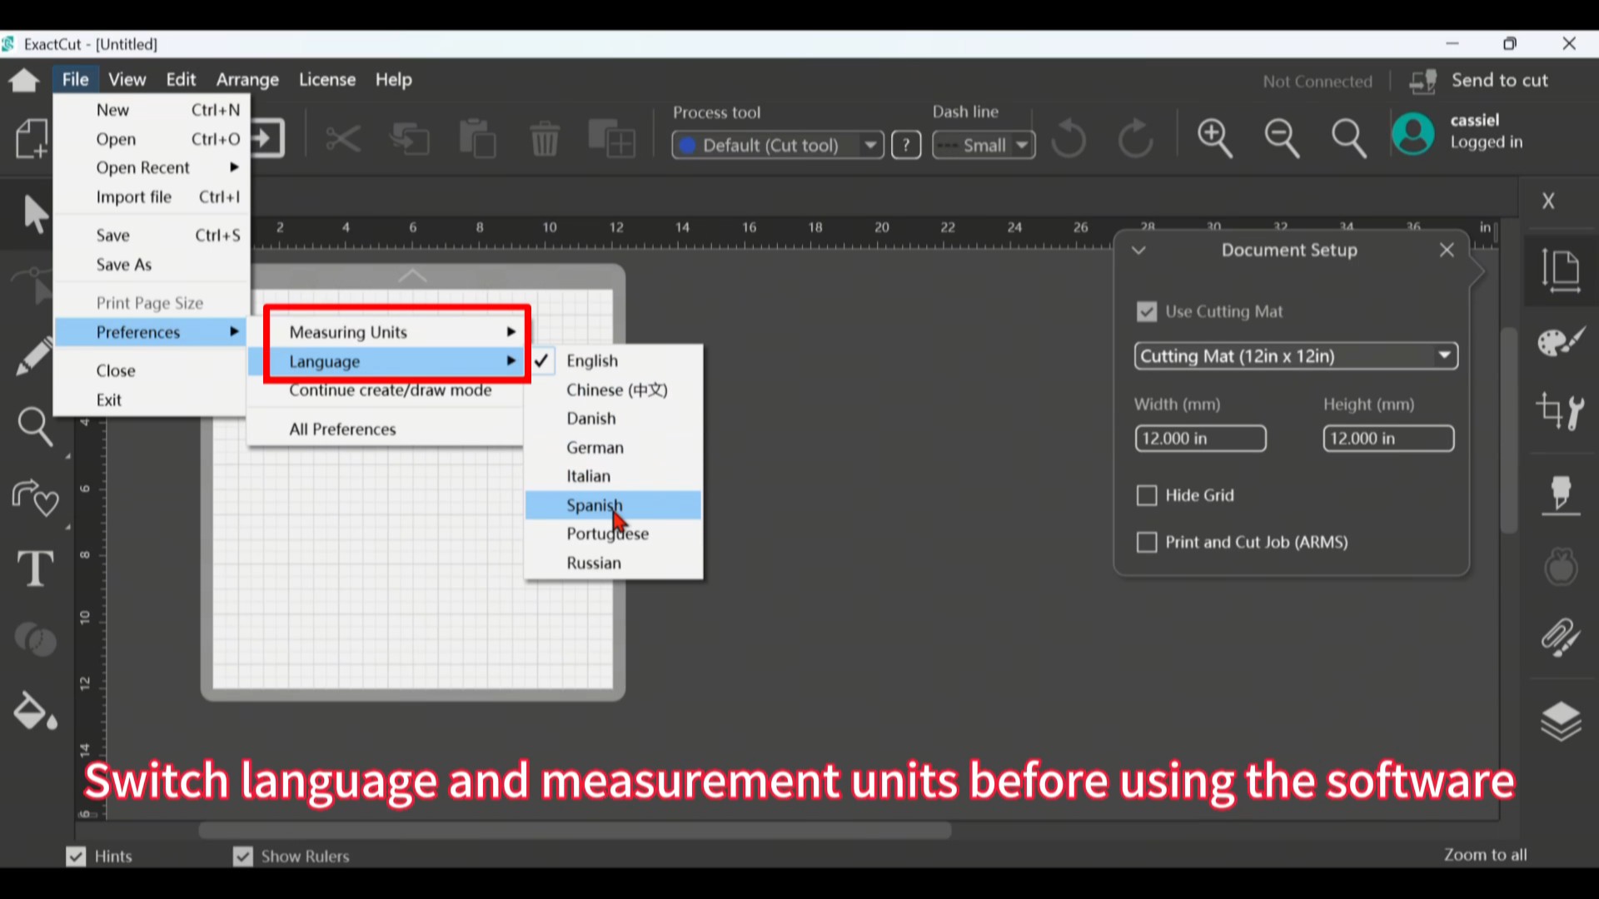Screen dimensions: 1599x899
Task: Uncheck the Show Rulers checkbox
Action: click(242, 857)
